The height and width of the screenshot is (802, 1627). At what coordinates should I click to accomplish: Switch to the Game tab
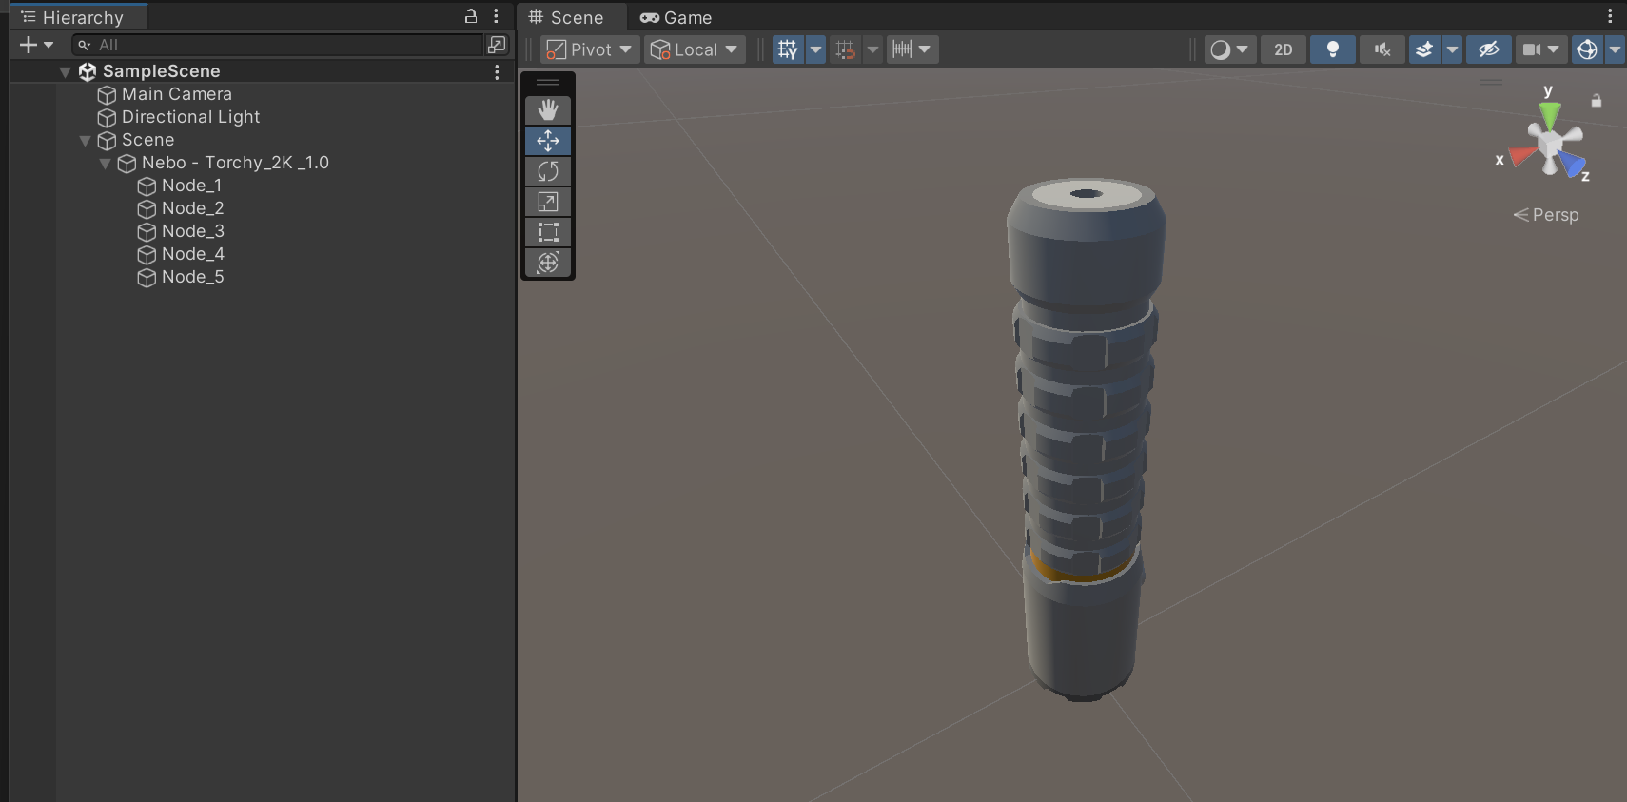[x=676, y=17]
